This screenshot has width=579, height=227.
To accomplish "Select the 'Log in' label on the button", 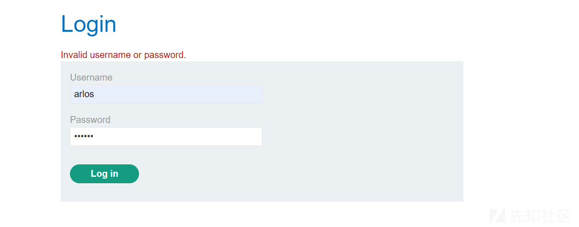I will coord(104,174).
